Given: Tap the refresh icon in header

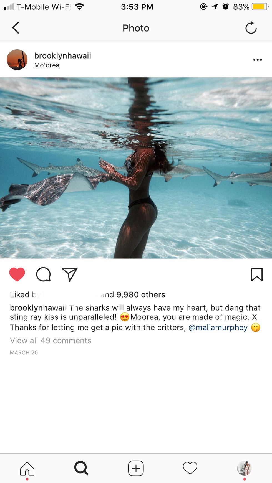Looking at the screenshot, I should [x=251, y=28].
